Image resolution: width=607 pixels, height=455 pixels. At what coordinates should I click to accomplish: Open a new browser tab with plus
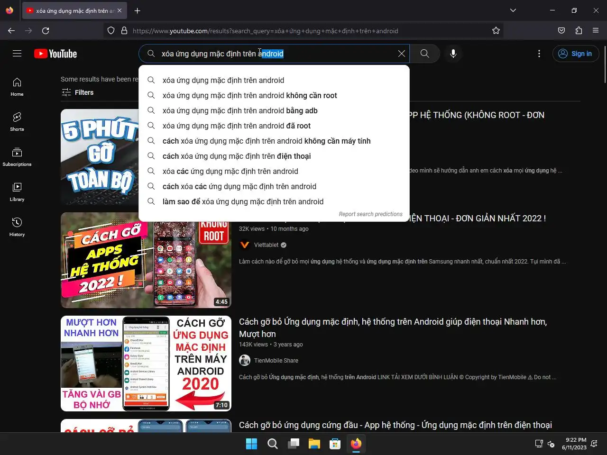pyautogui.click(x=137, y=10)
